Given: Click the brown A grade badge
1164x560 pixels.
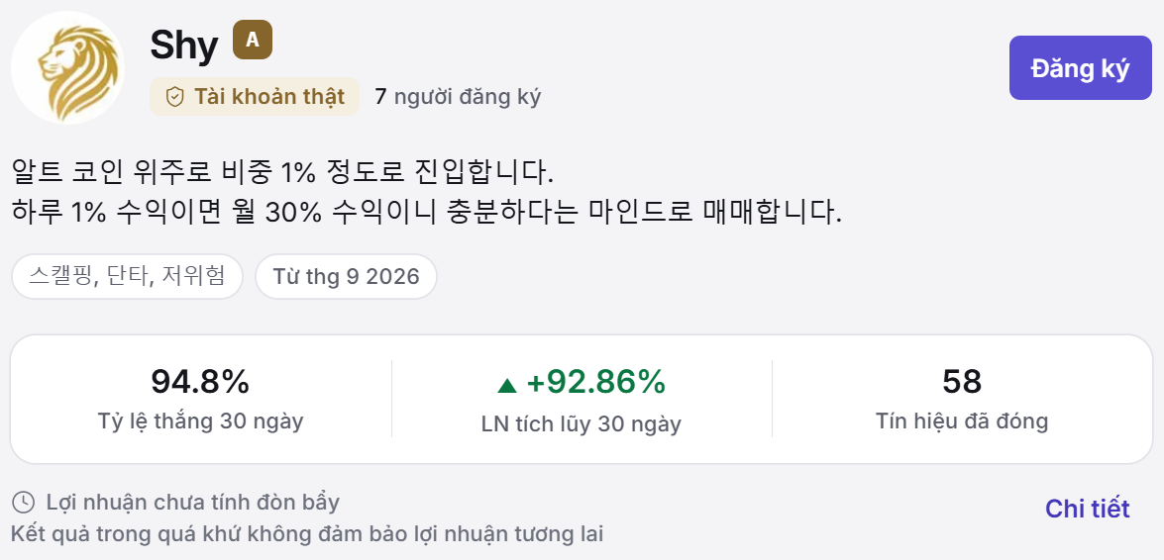Looking at the screenshot, I should (x=253, y=40).
